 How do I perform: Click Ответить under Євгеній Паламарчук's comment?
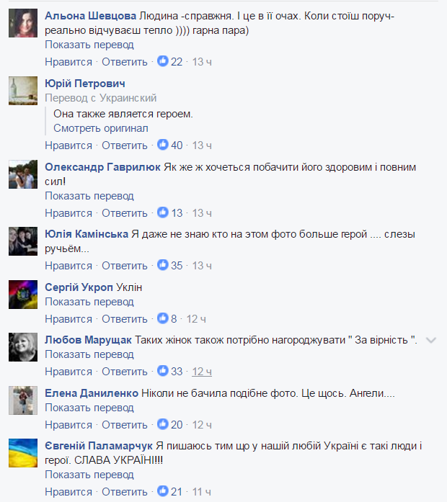[125, 491]
